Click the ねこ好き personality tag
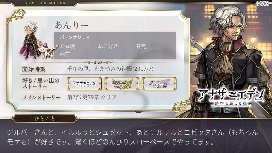 [108, 46]
